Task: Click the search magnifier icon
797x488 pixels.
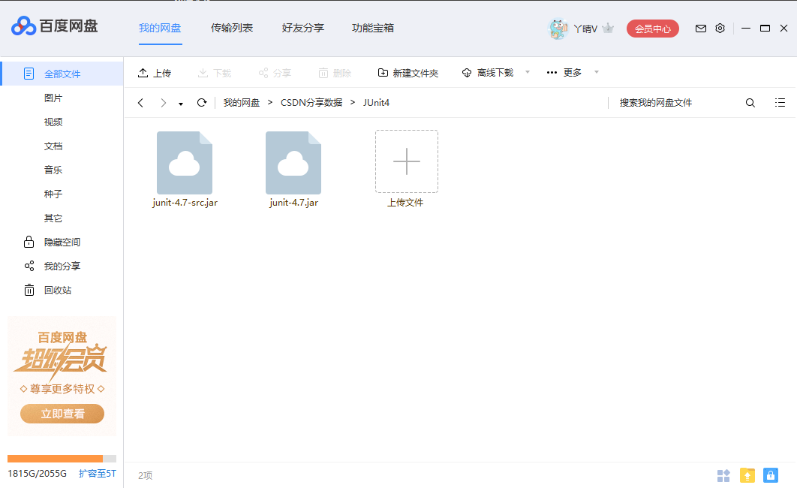Action: 750,103
